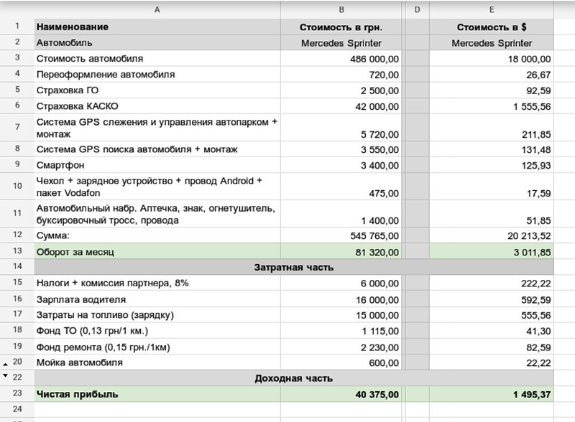The height and width of the screenshot is (422, 575).
Task: Select 'Mercedes Sprinter' in column E
Action: click(x=492, y=43)
